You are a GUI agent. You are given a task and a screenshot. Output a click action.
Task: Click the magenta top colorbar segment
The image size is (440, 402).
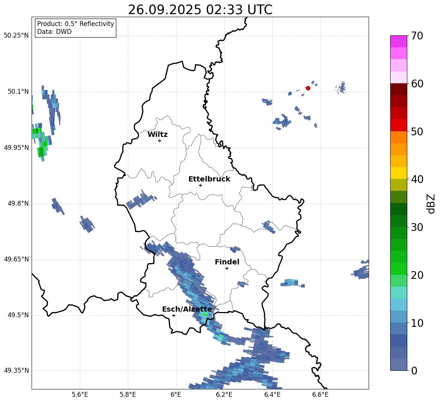[x=398, y=41]
